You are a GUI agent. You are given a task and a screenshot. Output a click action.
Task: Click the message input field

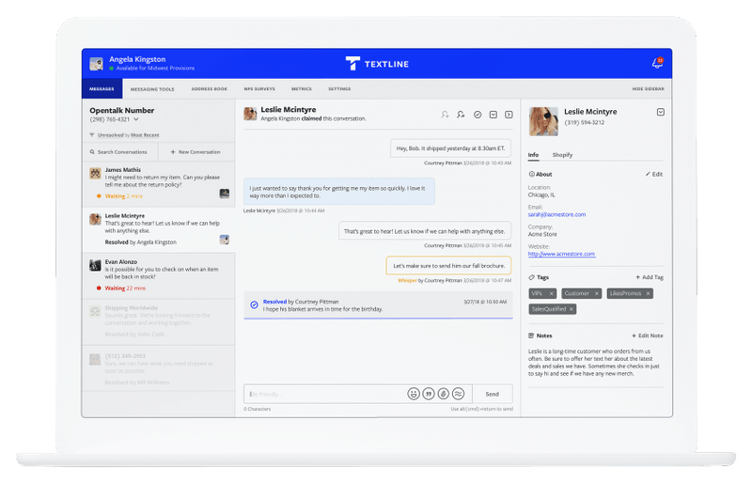[320, 394]
